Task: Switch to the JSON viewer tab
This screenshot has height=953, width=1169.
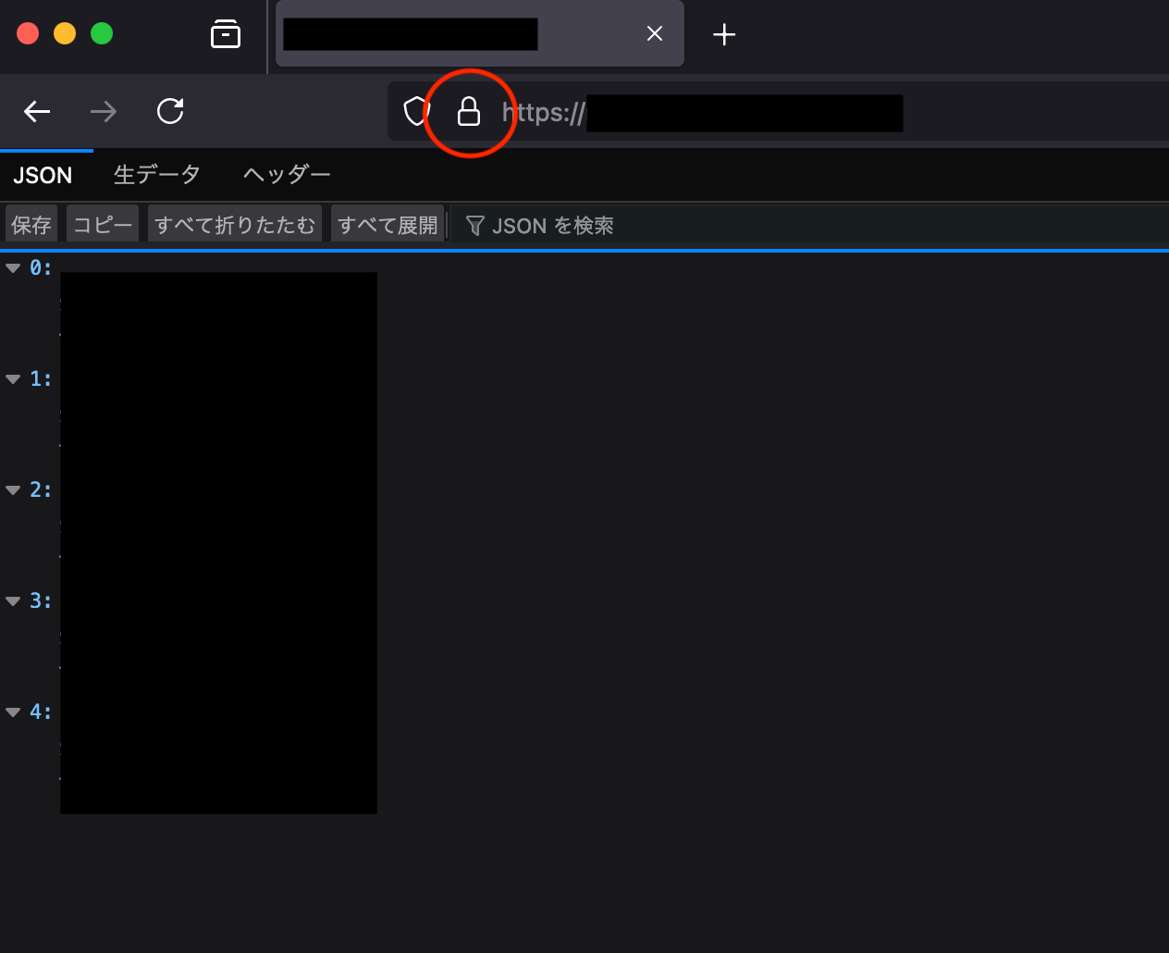Action: pyautogui.click(x=43, y=175)
